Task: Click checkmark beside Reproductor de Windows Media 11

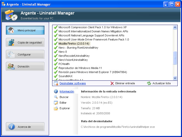Action: [x=56, y=68]
